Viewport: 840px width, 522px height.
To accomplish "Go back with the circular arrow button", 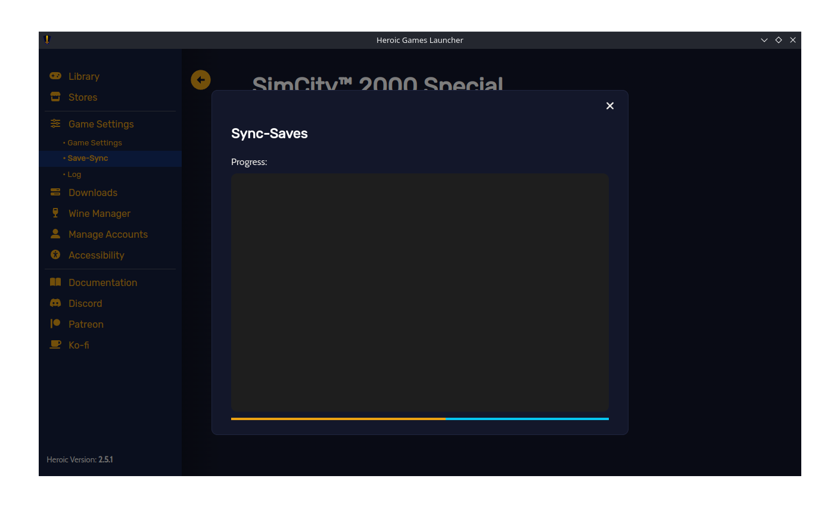I will [x=201, y=79].
